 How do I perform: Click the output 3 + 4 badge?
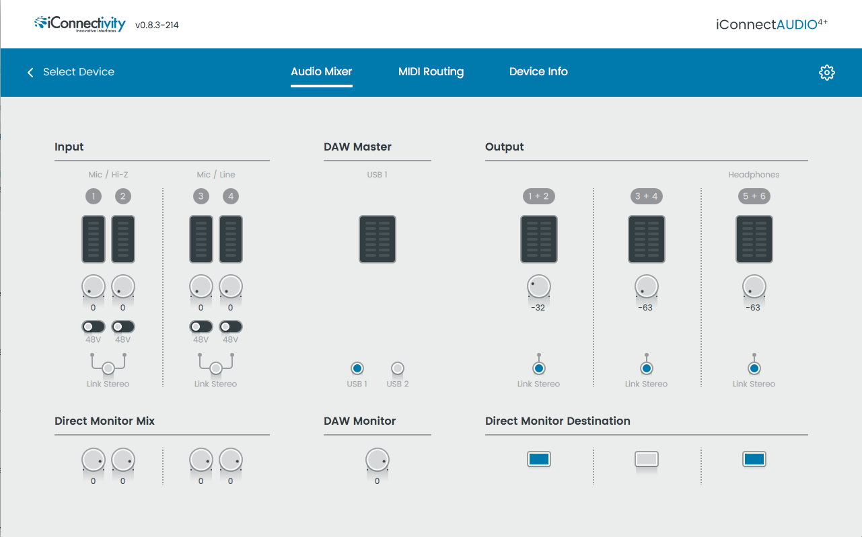646,196
